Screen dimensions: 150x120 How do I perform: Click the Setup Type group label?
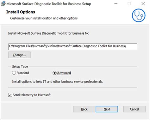(x=20, y=66)
